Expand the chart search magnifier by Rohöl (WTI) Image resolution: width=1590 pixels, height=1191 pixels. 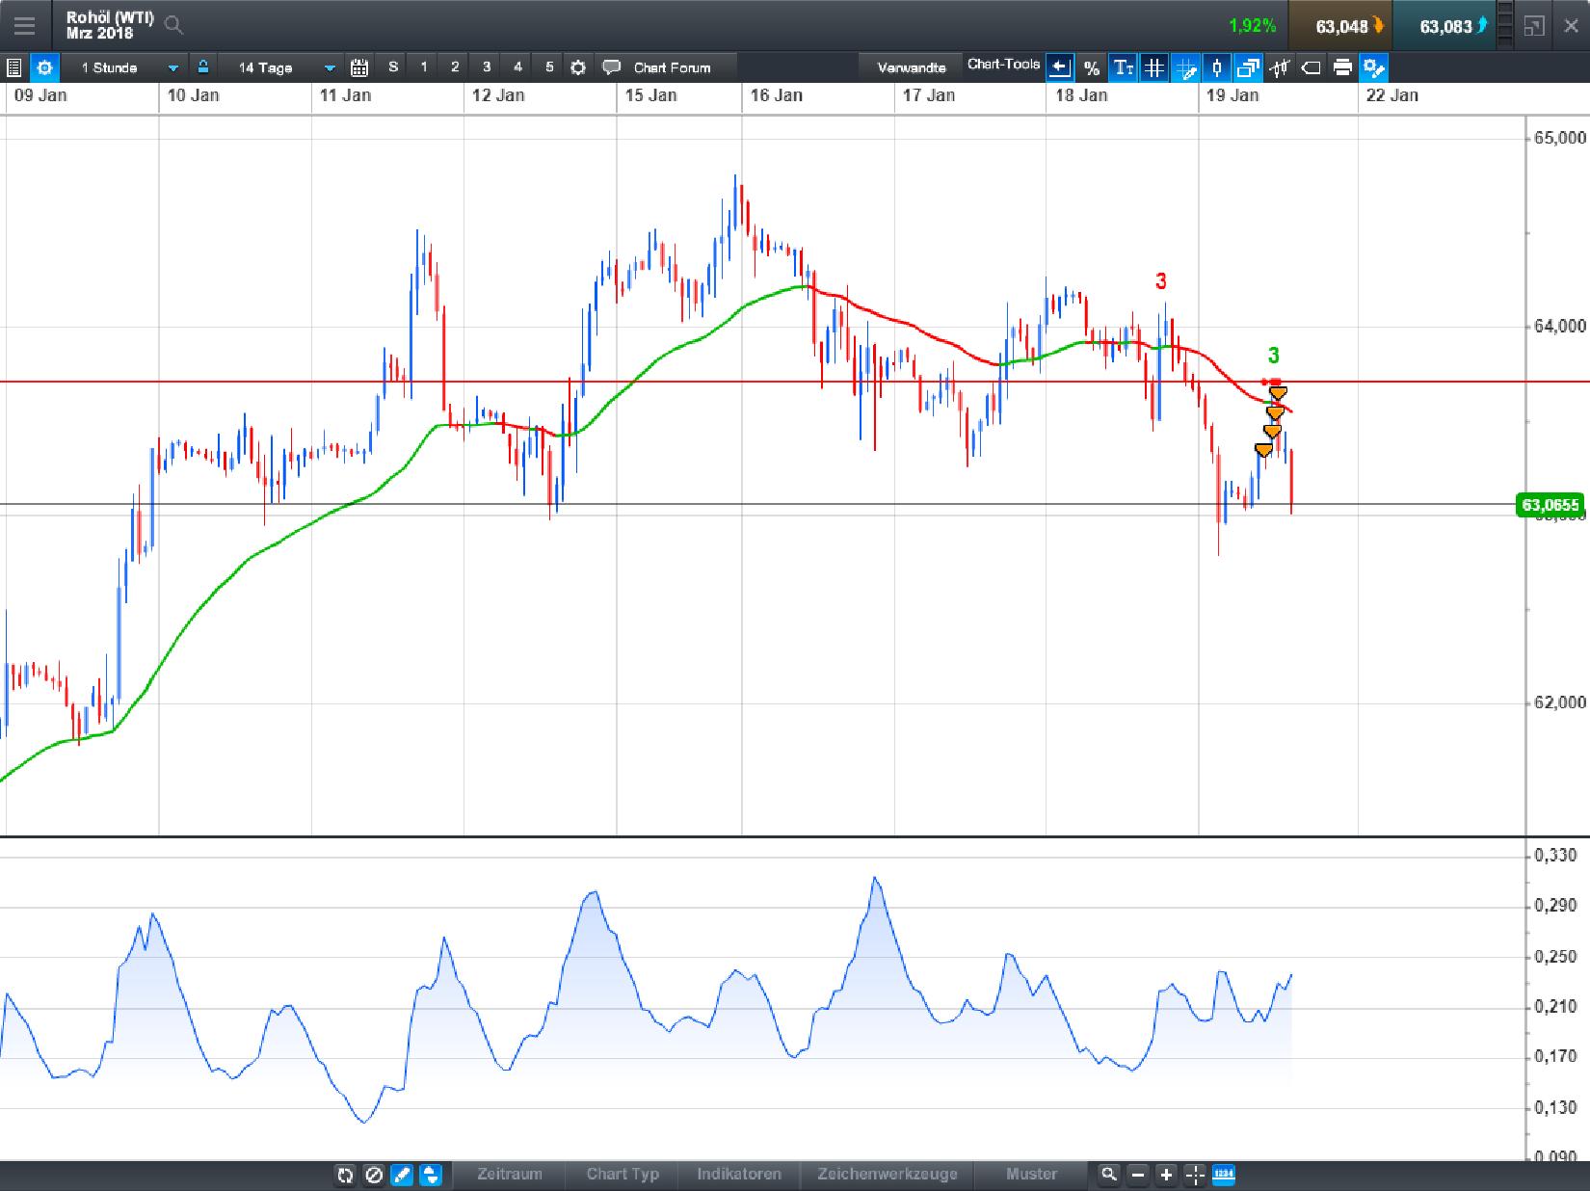pos(173,26)
